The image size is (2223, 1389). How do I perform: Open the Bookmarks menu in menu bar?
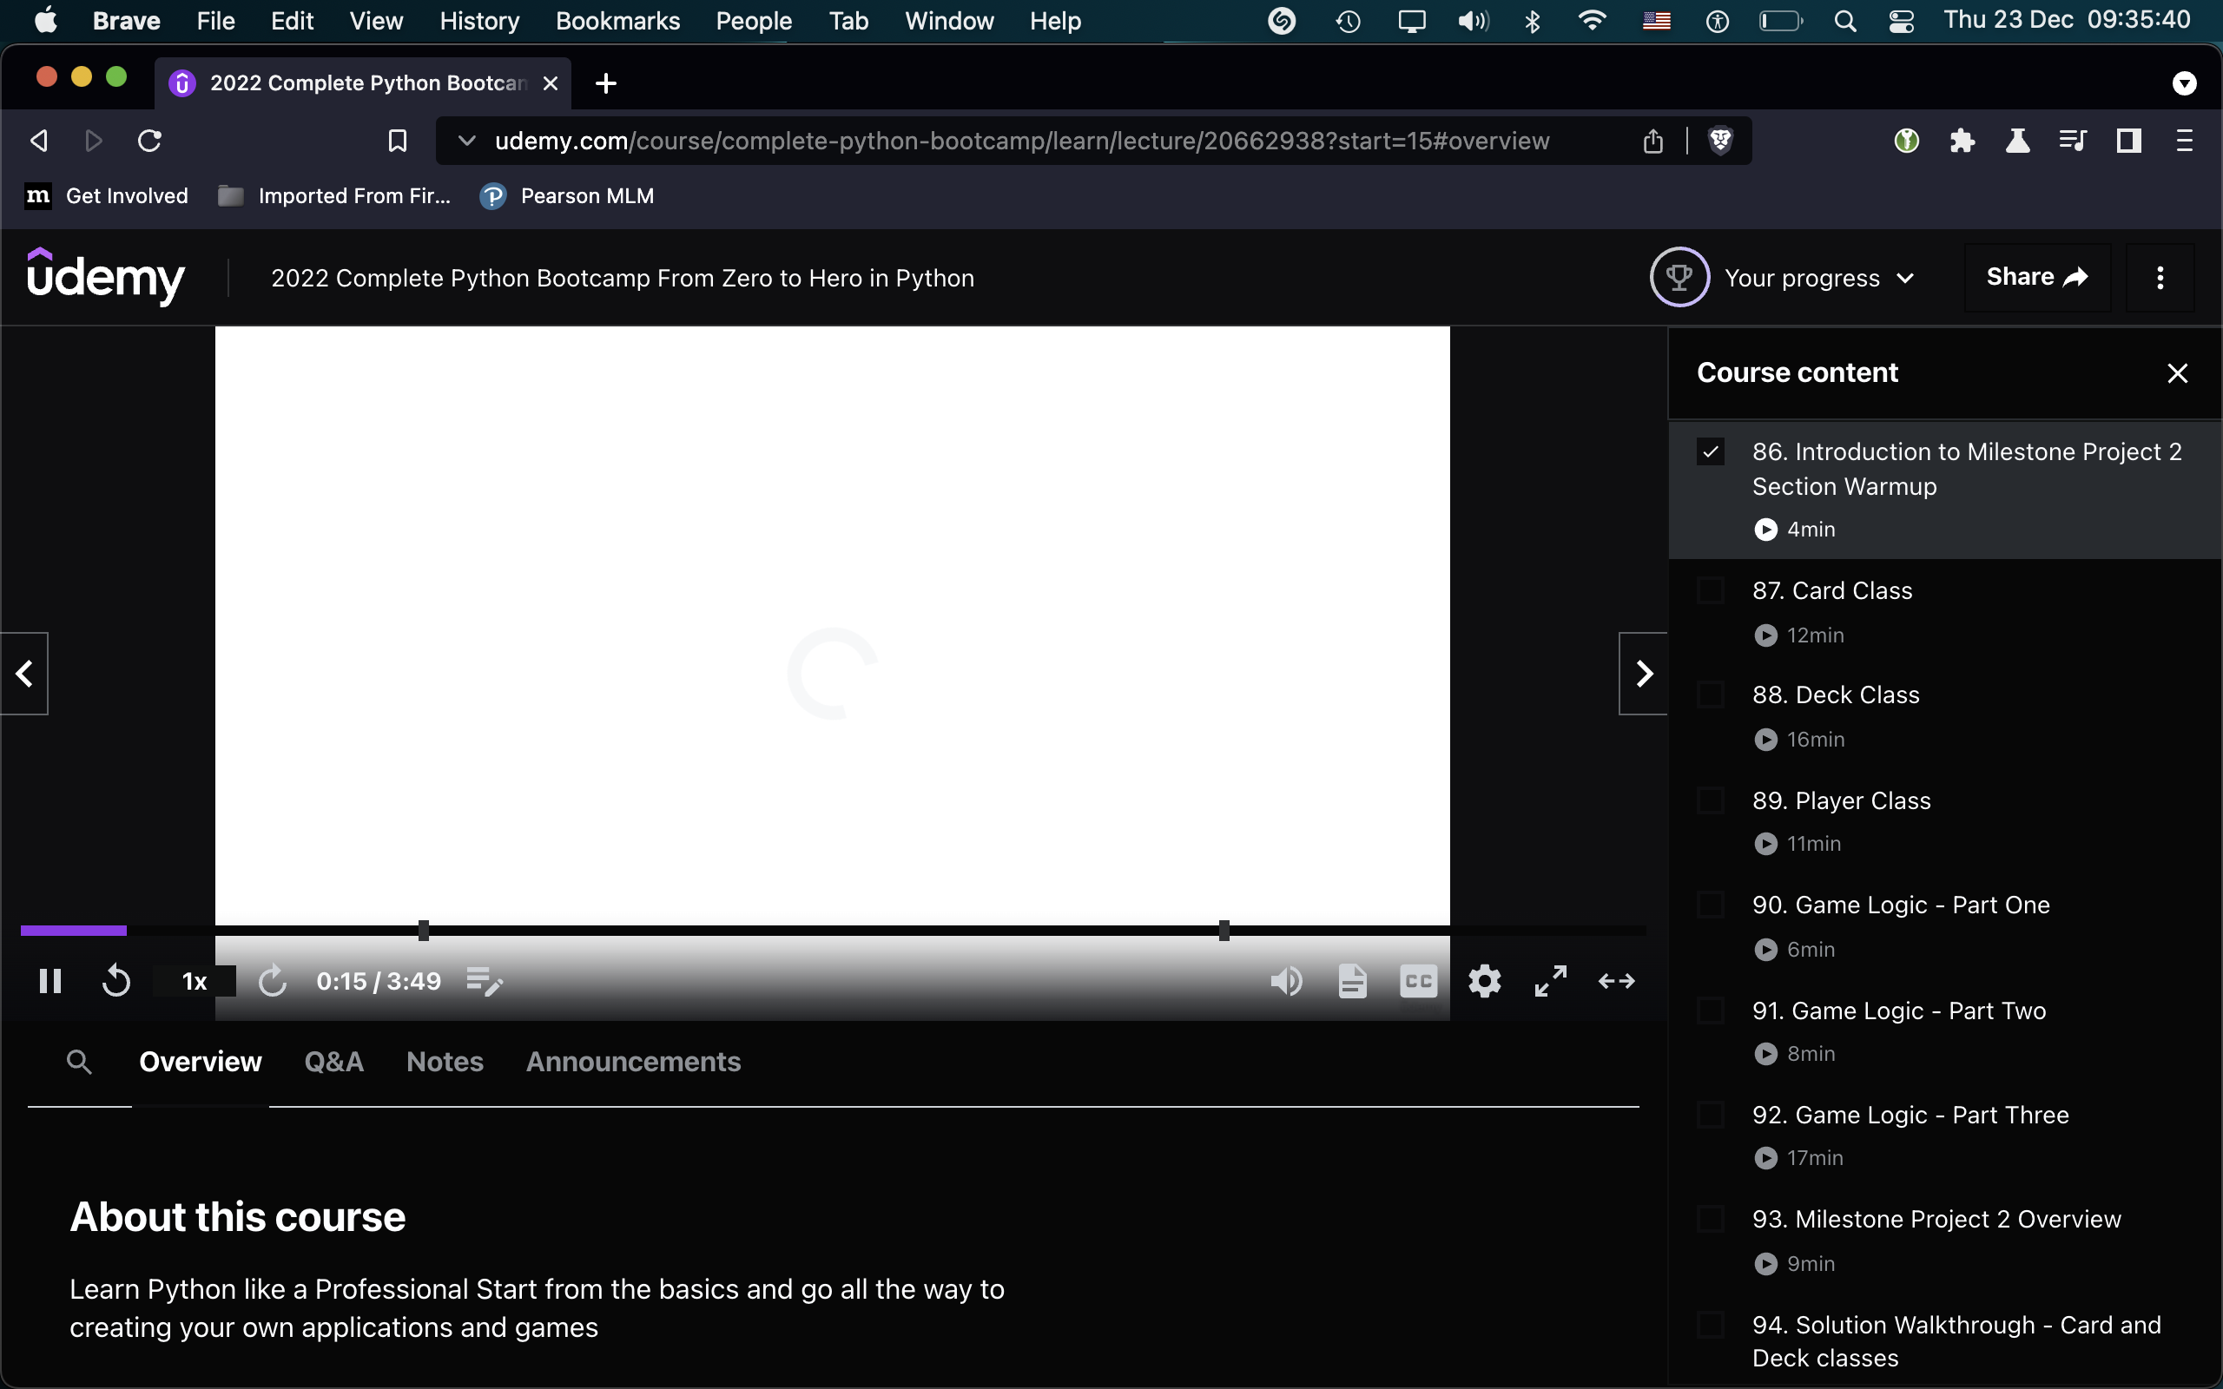(x=617, y=20)
